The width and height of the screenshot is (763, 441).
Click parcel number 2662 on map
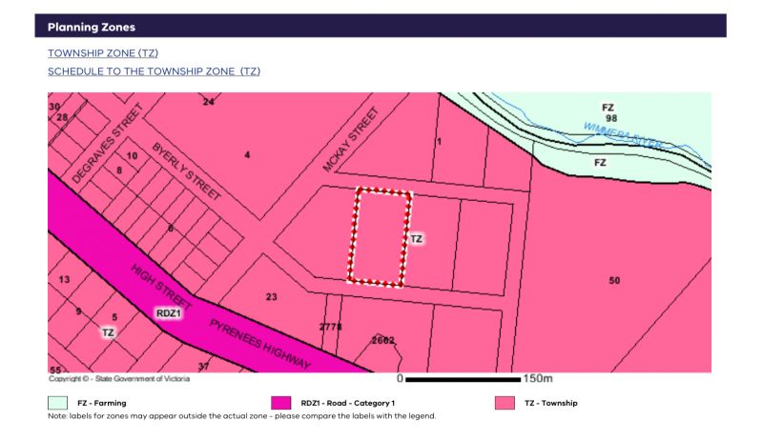point(383,340)
